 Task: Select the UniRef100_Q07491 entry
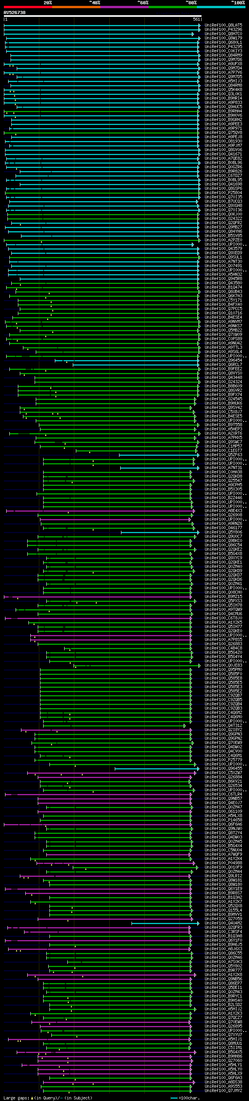pyautogui.click(x=223, y=266)
